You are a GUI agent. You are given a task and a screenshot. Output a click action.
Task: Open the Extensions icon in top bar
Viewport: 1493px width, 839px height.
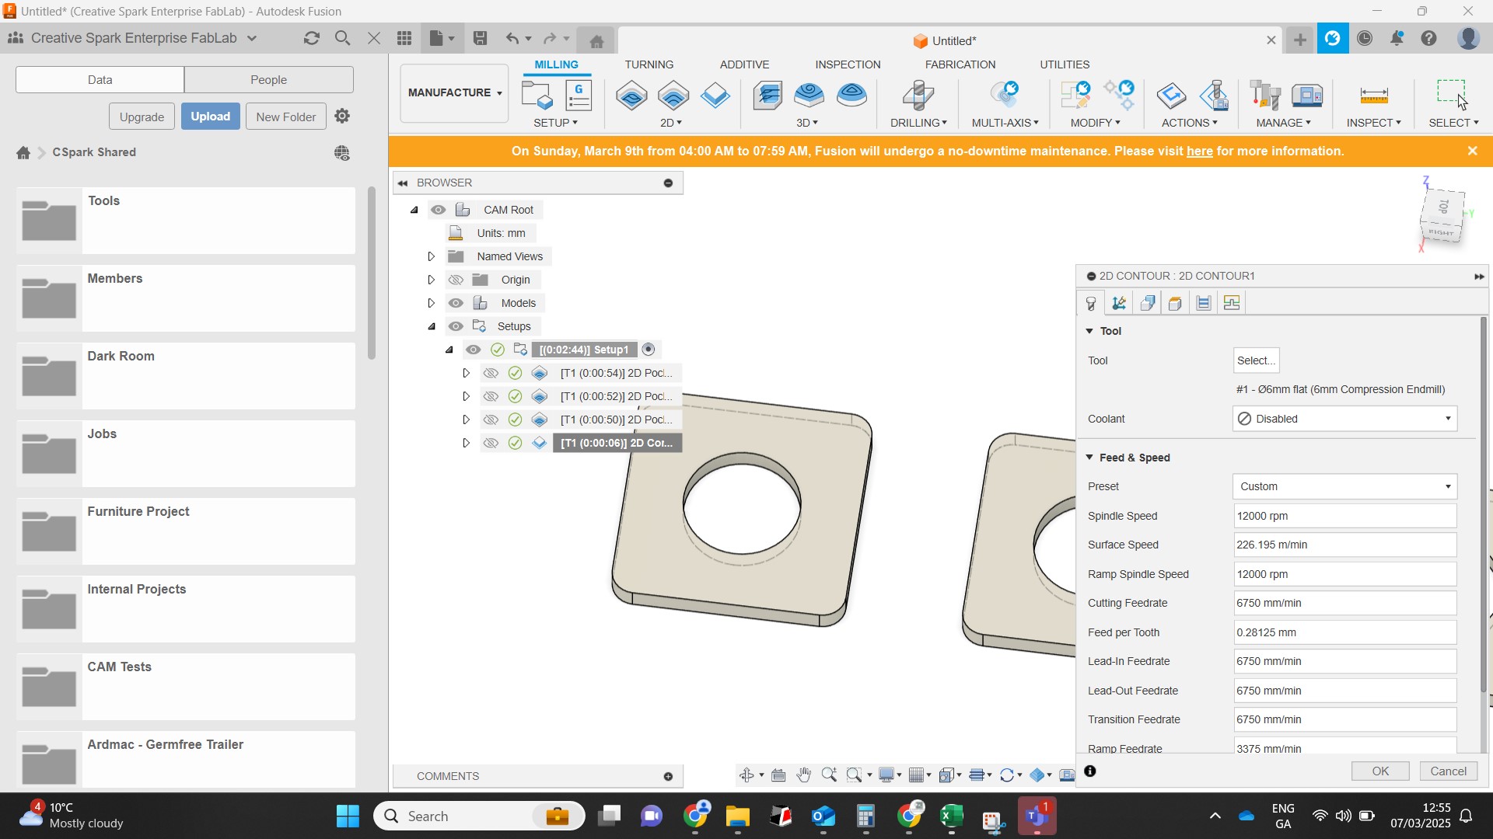click(x=1333, y=38)
